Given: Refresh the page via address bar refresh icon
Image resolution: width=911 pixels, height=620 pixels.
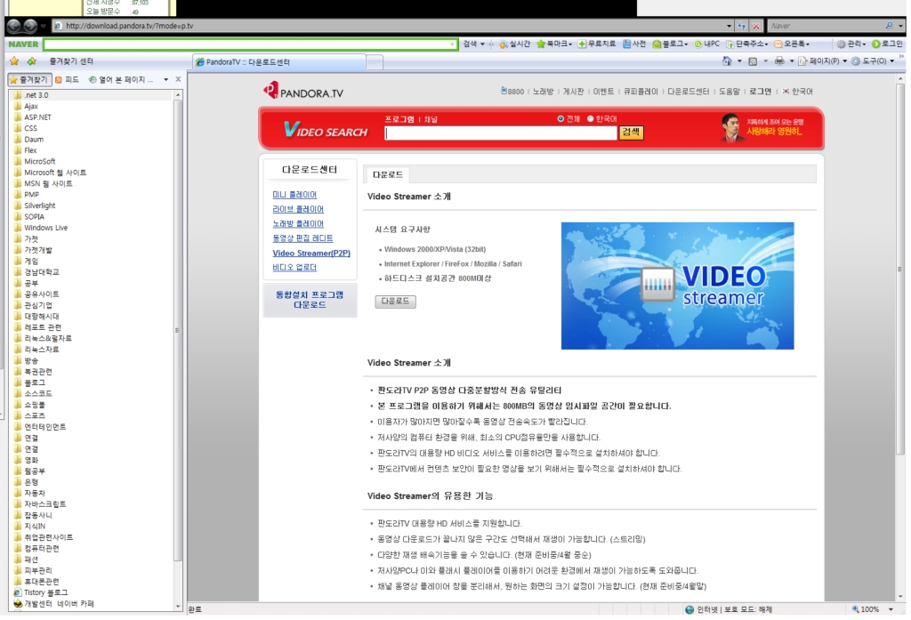Looking at the screenshot, I should tap(742, 26).
